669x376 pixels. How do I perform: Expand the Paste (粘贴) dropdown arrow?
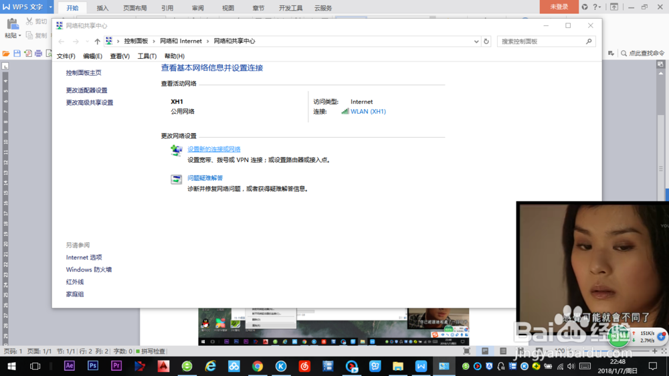(x=19, y=36)
